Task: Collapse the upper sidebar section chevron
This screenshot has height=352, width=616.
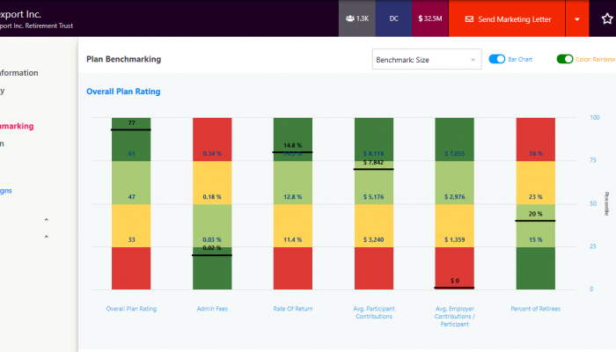Action: [x=46, y=220]
